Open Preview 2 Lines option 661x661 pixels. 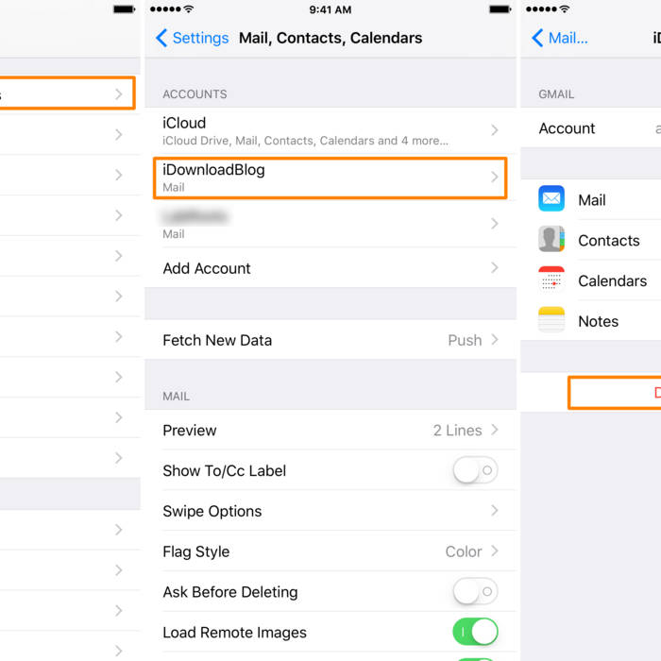330,430
